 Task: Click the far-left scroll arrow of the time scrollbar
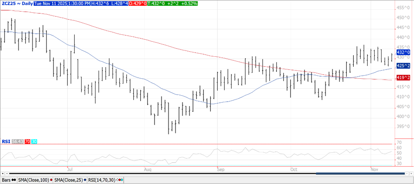tap(2, 174)
